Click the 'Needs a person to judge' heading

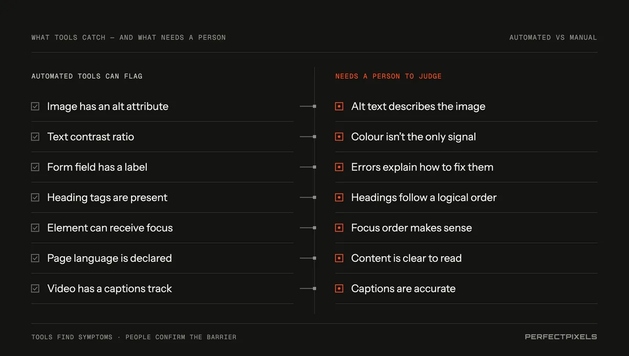388,76
